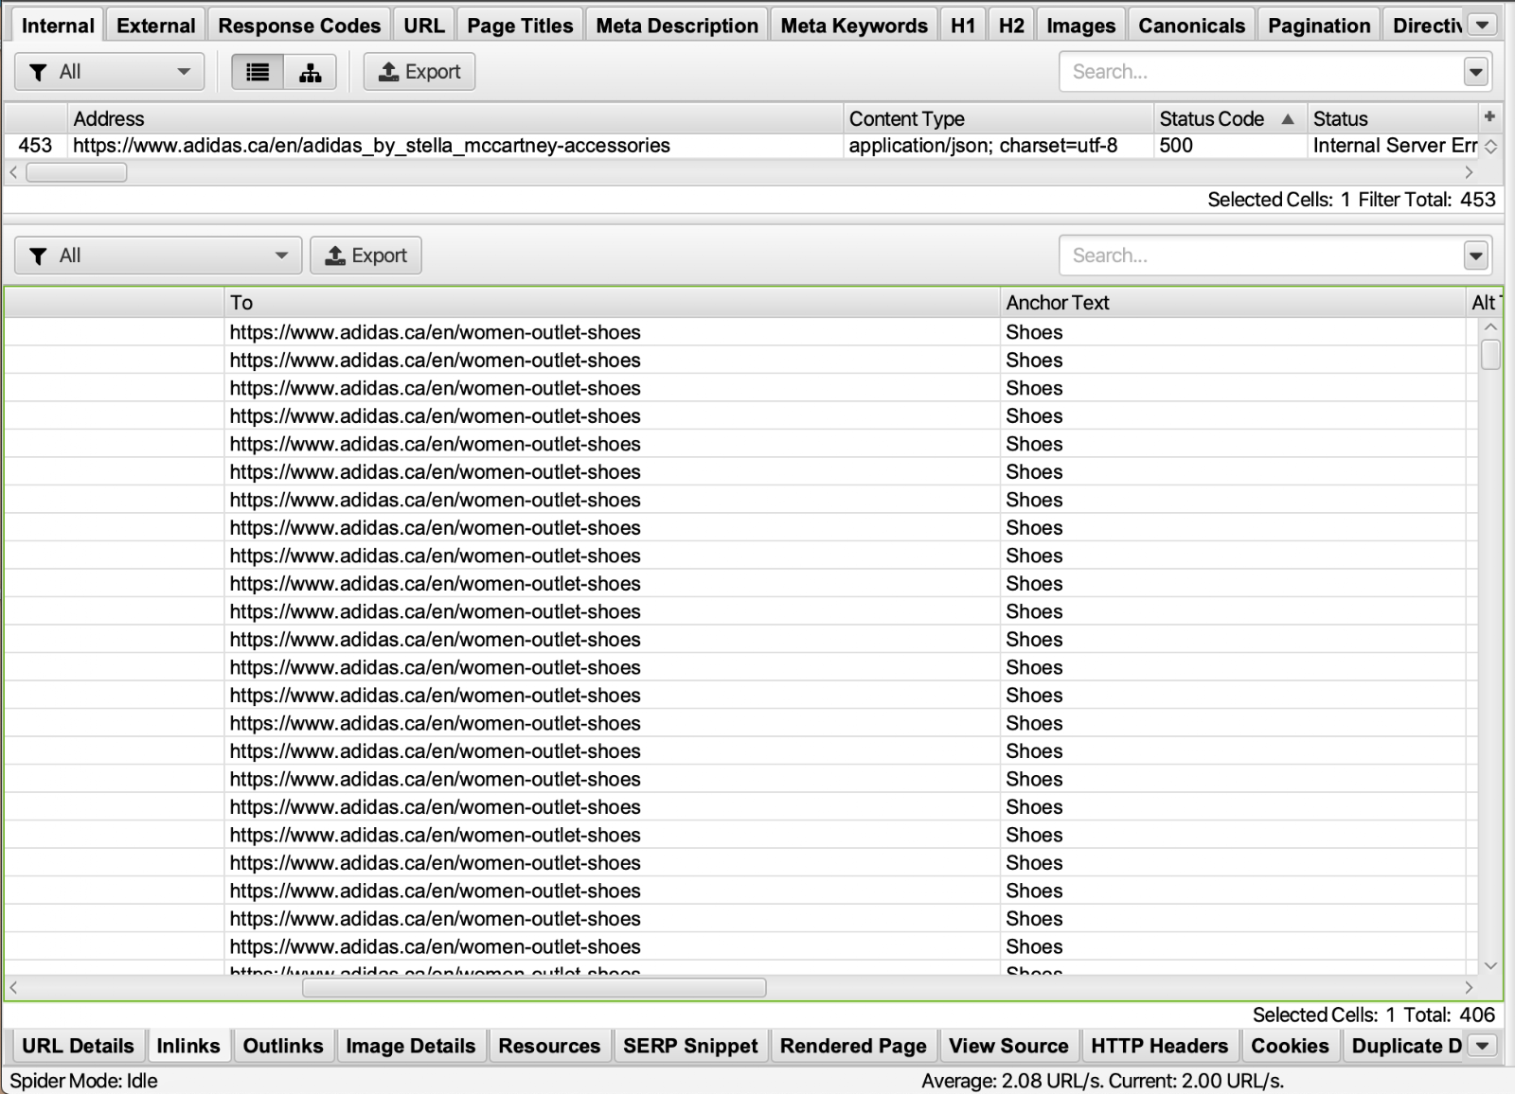Switch to Page Titles tab
The image size is (1515, 1094).
[x=520, y=26]
